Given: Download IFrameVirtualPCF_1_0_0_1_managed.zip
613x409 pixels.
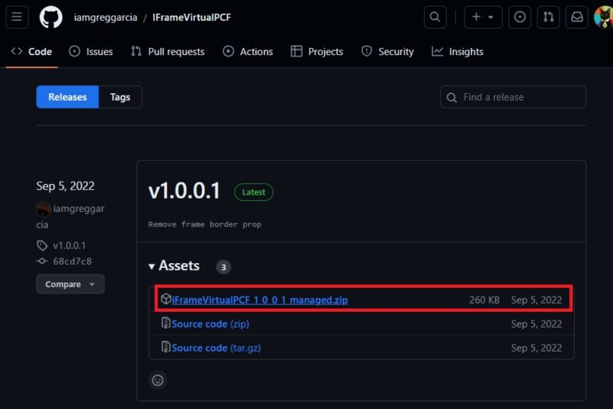Looking at the screenshot, I should click(259, 300).
